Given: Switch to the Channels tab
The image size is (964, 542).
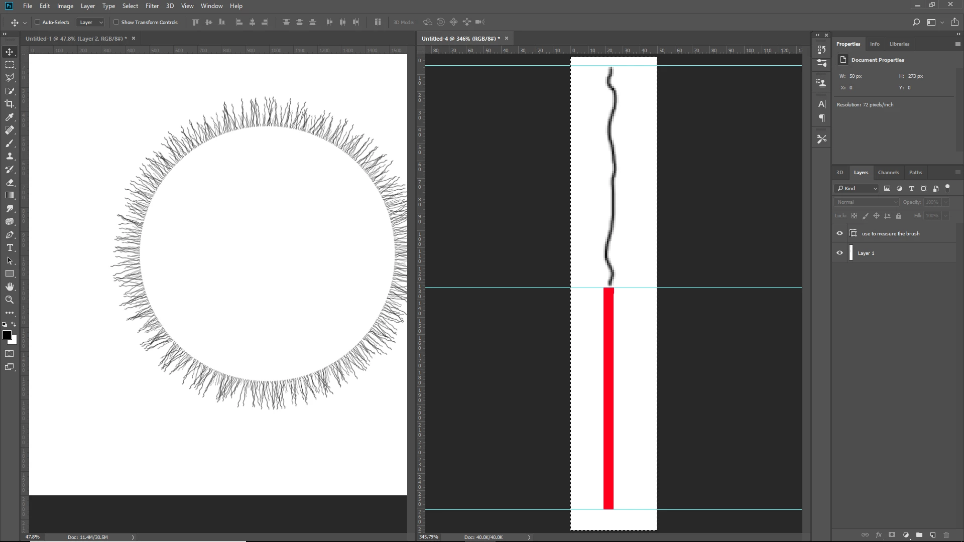Looking at the screenshot, I should coord(888,172).
